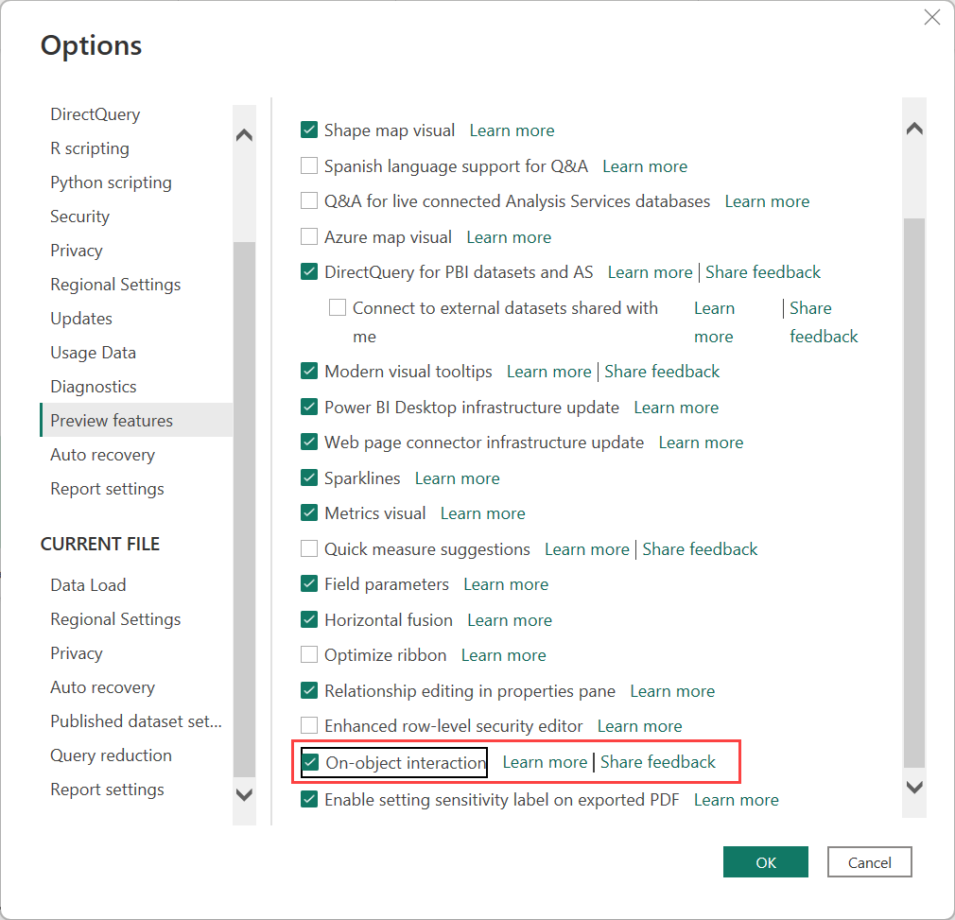Check Connect to external datasets shared with me
Image resolution: width=955 pixels, height=920 pixels.
point(338,307)
